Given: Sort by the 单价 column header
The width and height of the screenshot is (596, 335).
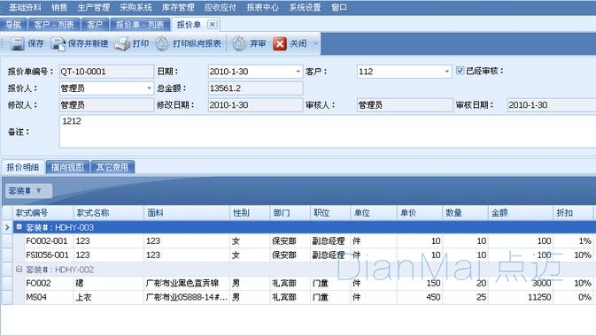Looking at the screenshot, I should click(x=420, y=213).
